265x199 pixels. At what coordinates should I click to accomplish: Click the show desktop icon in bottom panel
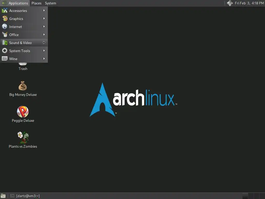click(3, 196)
